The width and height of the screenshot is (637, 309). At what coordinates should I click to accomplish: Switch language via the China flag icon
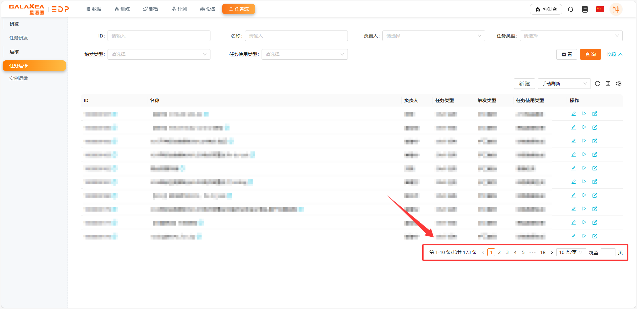pyautogui.click(x=599, y=9)
